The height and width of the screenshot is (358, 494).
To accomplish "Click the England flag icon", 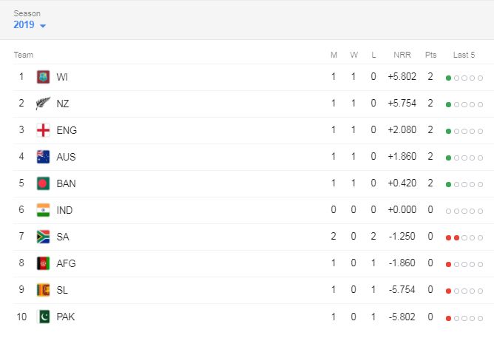I will click(x=43, y=130).
